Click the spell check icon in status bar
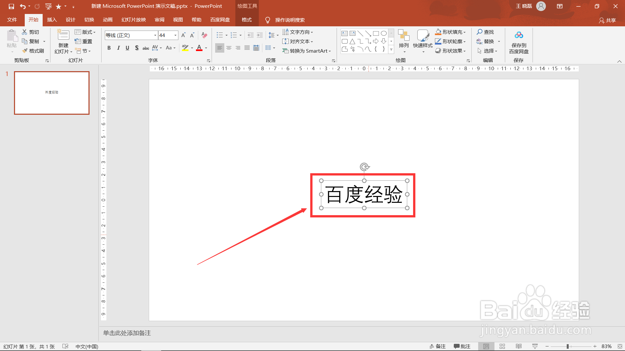 pos(65,346)
